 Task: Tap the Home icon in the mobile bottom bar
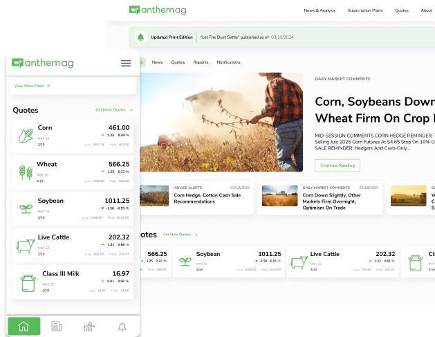pyautogui.click(x=24, y=326)
